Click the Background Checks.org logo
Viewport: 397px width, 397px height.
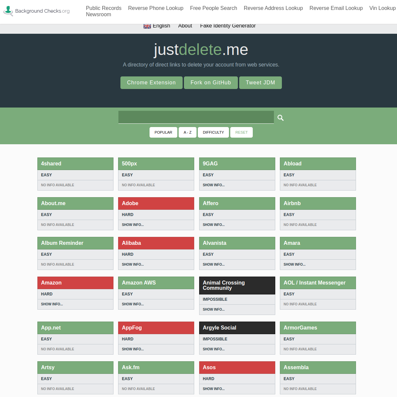click(x=37, y=11)
